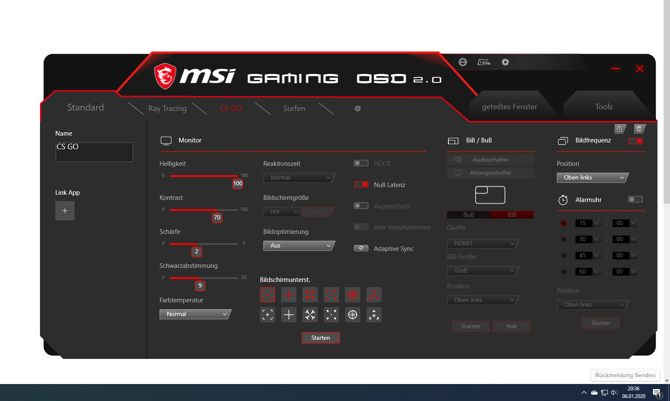
Task: Show hidden tray icons chevron
Action: (584, 392)
